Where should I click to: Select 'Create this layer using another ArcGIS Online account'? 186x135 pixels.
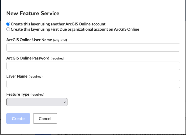tap(8, 24)
